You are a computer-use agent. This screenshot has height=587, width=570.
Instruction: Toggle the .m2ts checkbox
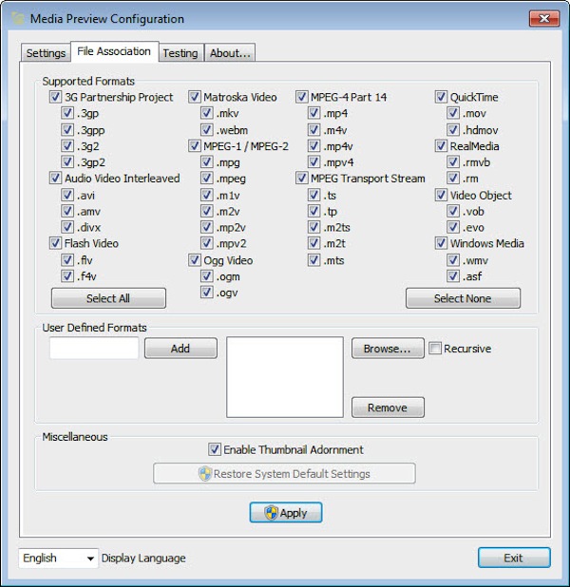point(313,227)
